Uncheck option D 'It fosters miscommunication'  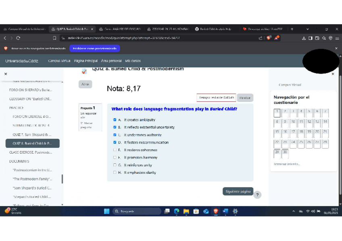(115, 142)
